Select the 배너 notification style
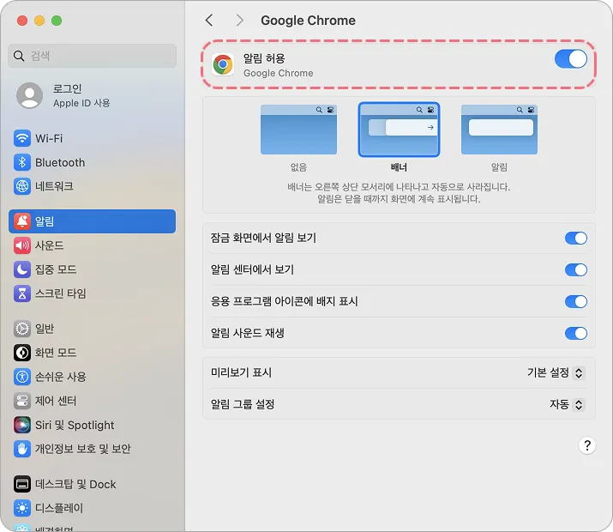The height and width of the screenshot is (532, 613). click(x=399, y=130)
